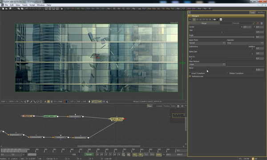This screenshot has height=160, width=267.
Task: Open the Snap dropdown in viewer toolbar
Action: click(60, 101)
